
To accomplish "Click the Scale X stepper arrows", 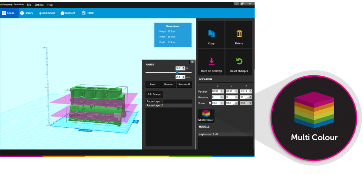I will (222, 103).
